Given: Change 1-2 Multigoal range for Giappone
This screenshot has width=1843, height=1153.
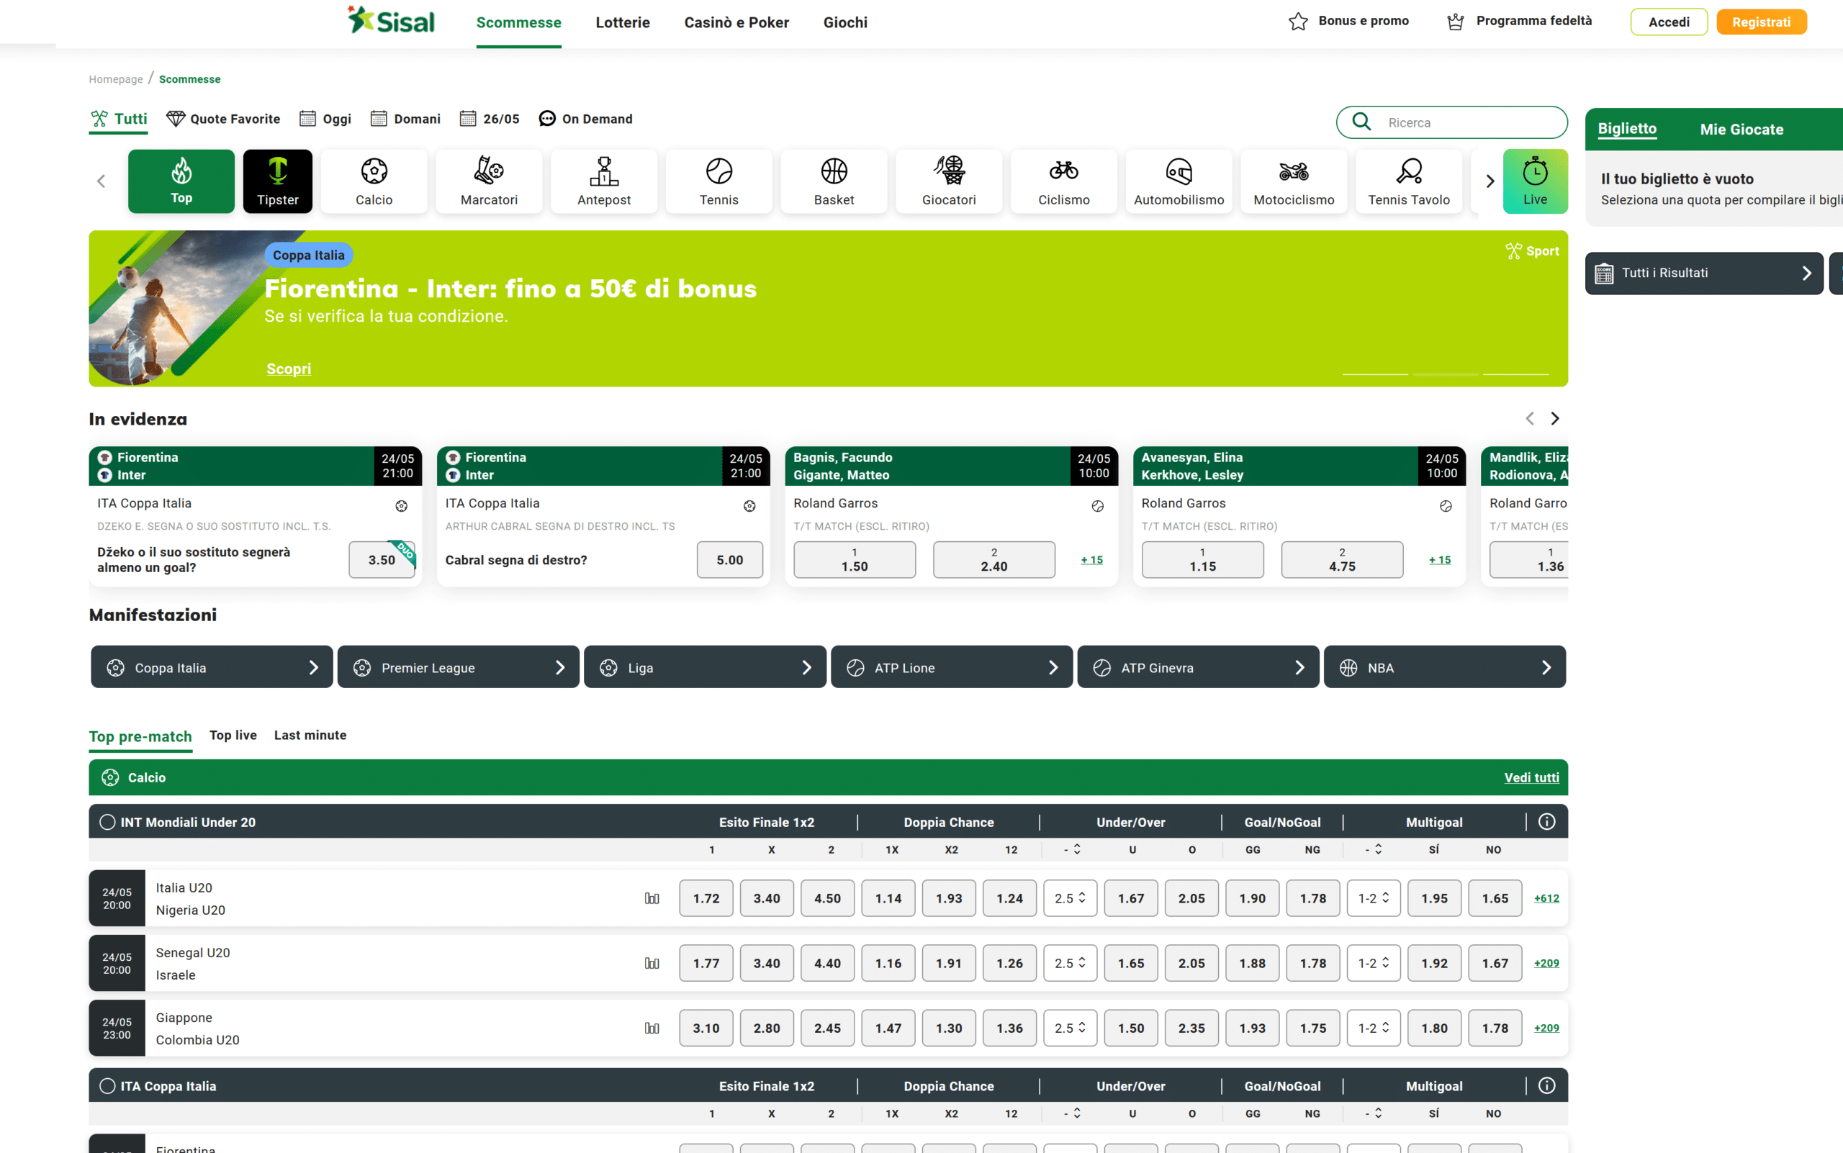Looking at the screenshot, I should click(1373, 1028).
